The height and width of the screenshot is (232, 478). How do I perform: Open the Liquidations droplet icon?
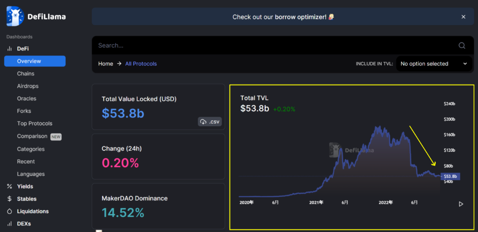[9, 211]
